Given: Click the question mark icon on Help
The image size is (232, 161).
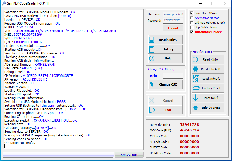Looking at the screenshot, I should coord(152,58).
